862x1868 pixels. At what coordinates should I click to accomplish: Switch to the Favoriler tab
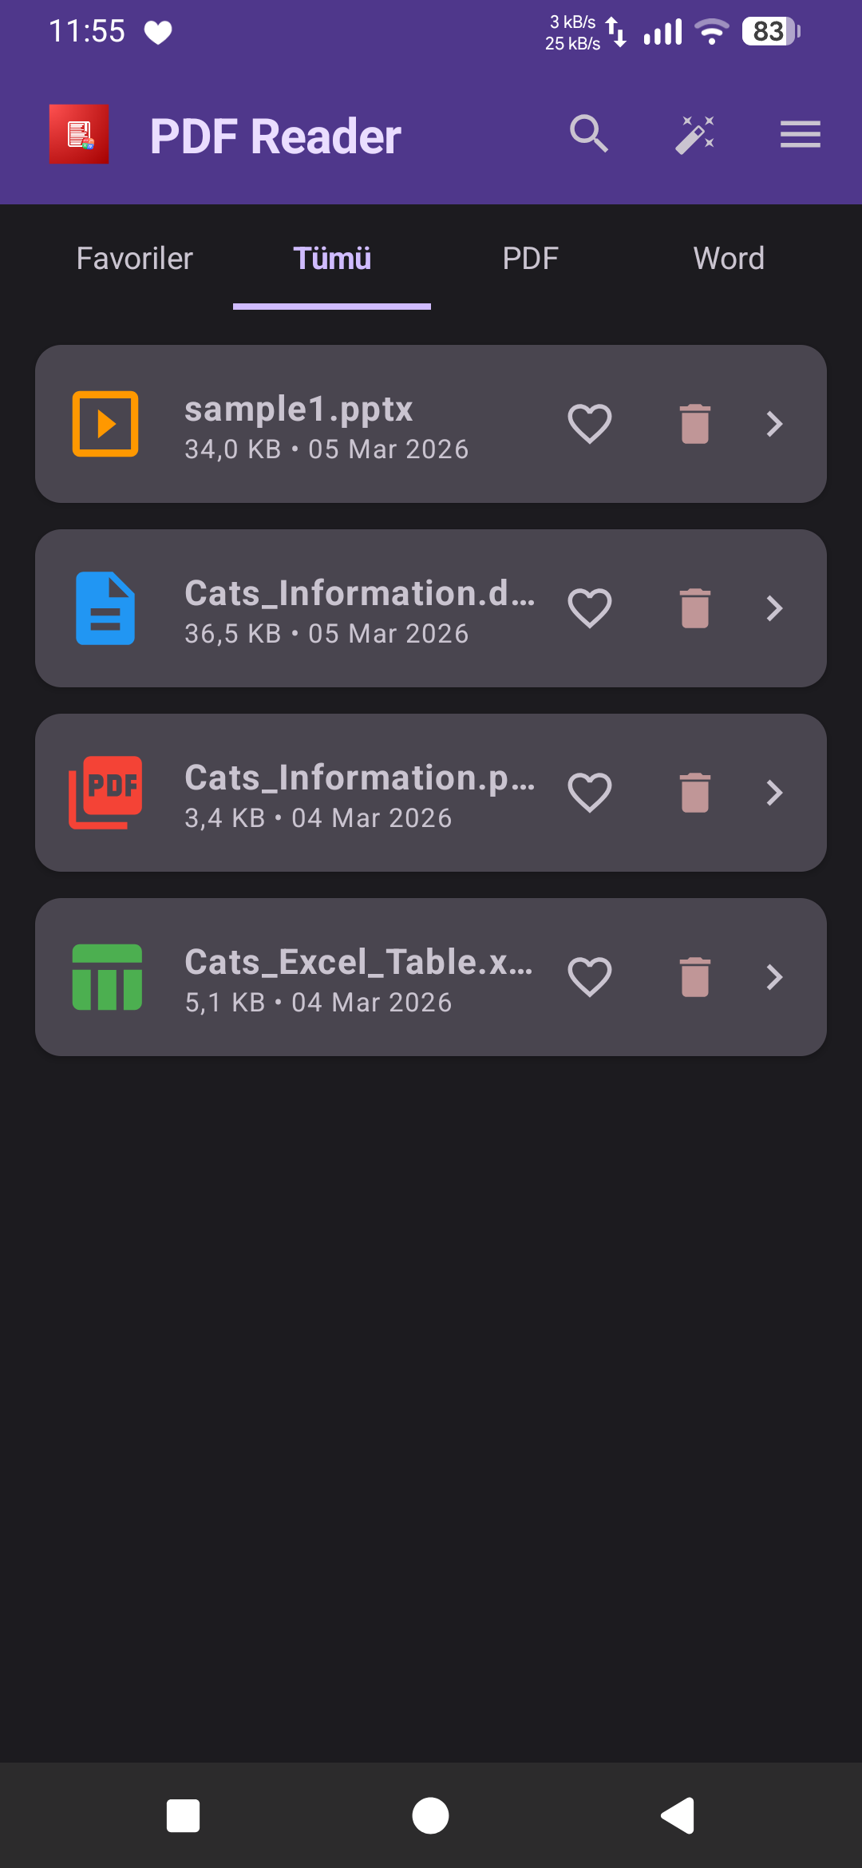pos(135,259)
